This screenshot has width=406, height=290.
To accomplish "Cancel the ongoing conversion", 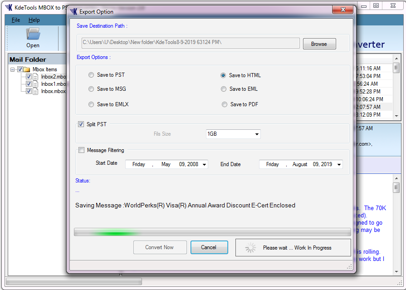I will (x=209, y=247).
